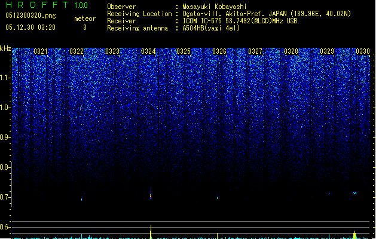This screenshot has height=239, width=376.
Task: Click the antenna A504HB(yagi 4el) text
Action: 211,28
